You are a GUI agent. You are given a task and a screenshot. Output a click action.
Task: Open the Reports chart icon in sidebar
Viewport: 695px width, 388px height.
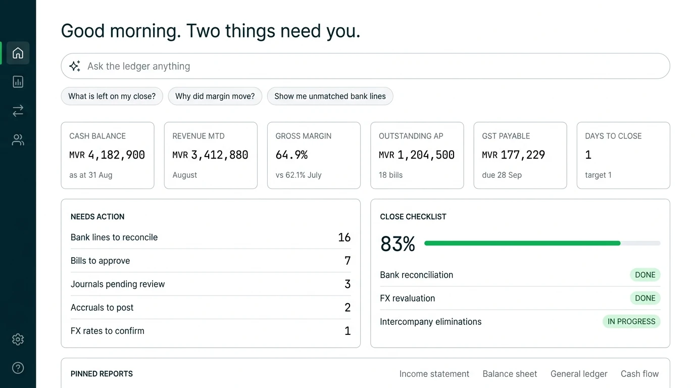point(18,82)
